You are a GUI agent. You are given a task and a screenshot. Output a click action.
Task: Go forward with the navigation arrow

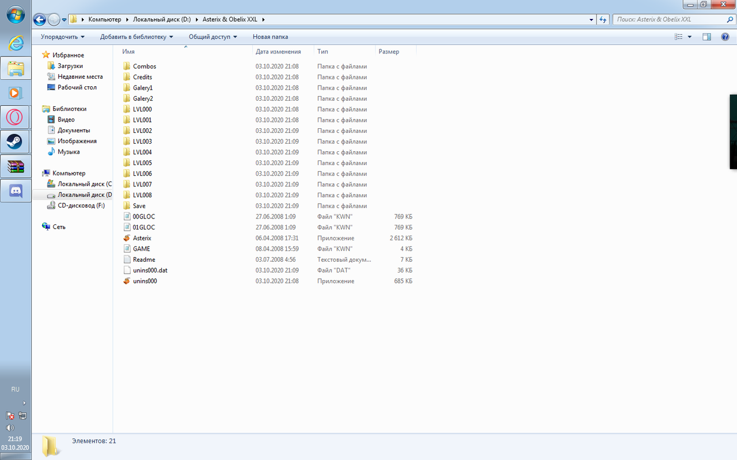pos(54,20)
